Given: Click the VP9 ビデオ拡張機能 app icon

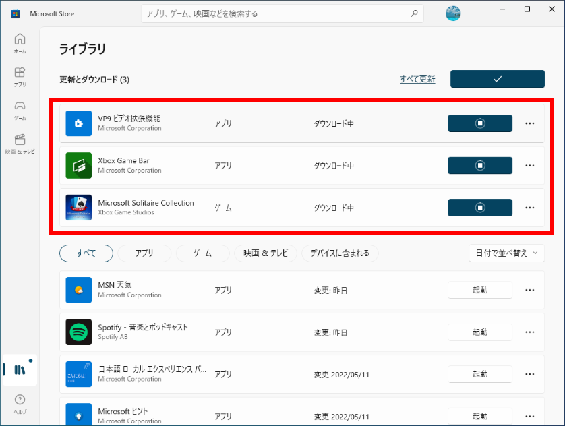Looking at the screenshot, I should [x=79, y=123].
